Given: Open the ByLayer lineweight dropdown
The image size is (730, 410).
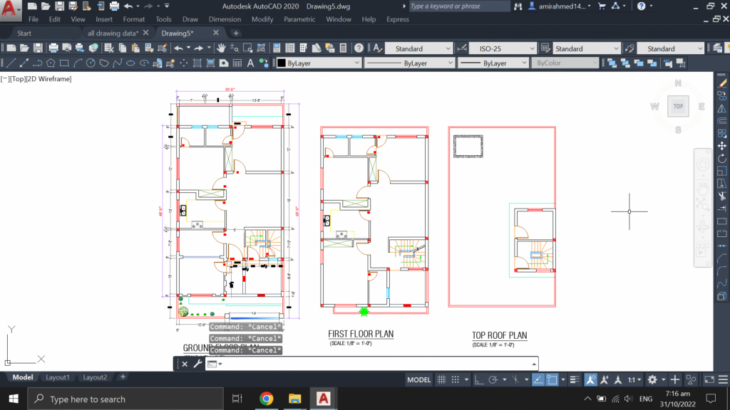Looking at the screenshot, I should [x=493, y=63].
